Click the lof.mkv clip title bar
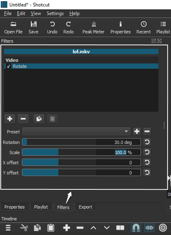This screenshot has height=235, width=171. pyautogui.click(x=81, y=52)
